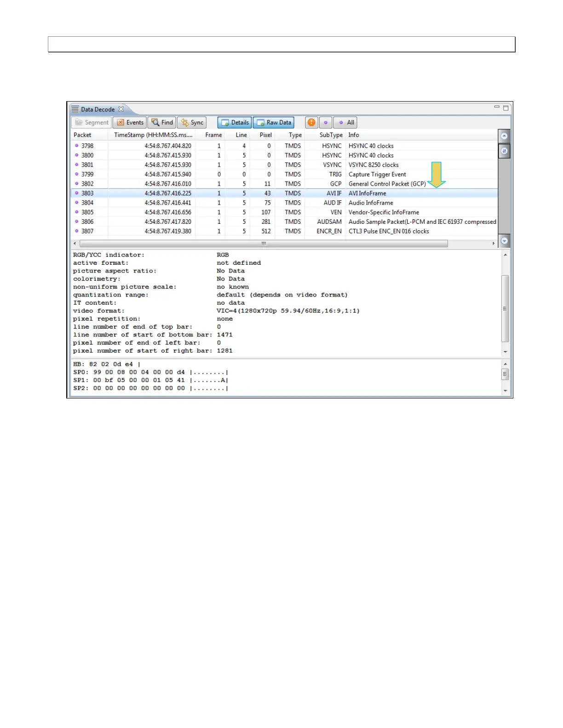Click the 1471 bottom bar line value
Screen dimensions: 563x728
click(x=225, y=335)
